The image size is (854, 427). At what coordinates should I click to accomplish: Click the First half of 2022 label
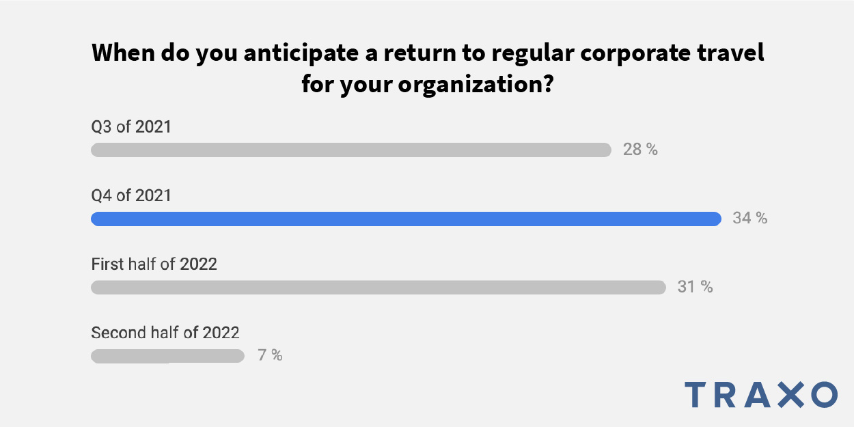[154, 264]
